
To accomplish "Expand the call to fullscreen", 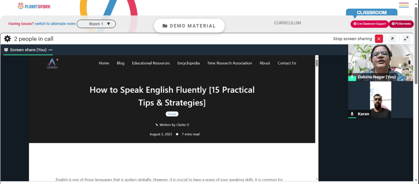I will [x=406, y=39].
